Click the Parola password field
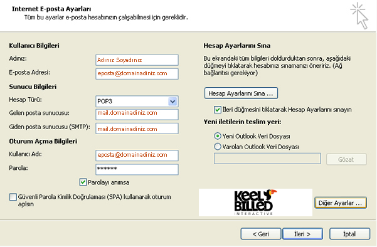This screenshot has width=377, height=247. tap(137, 169)
